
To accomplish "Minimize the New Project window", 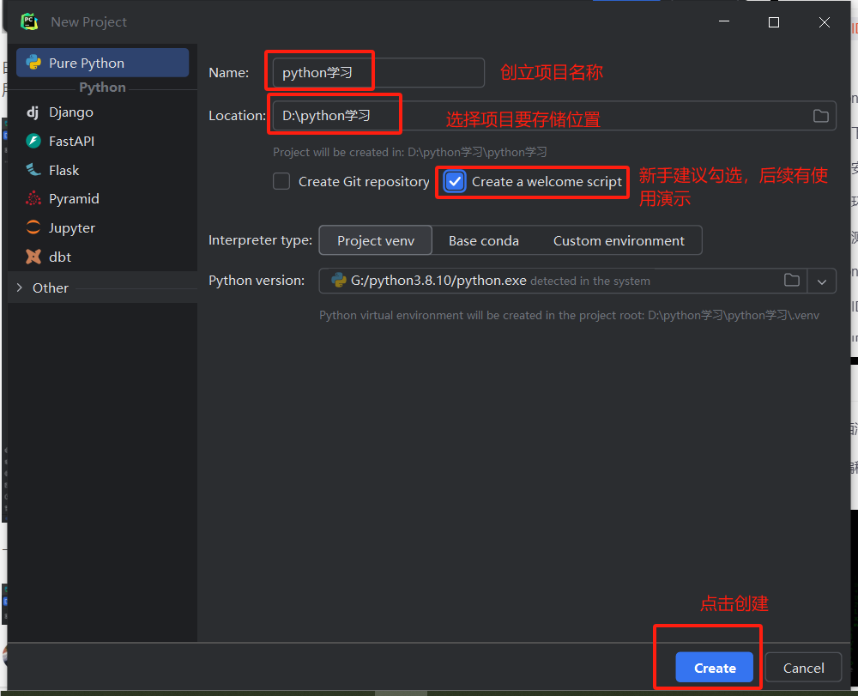I will click(x=724, y=22).
